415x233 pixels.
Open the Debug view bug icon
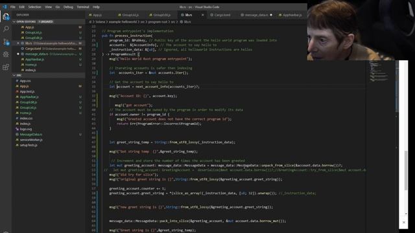[x=6, y=54]
